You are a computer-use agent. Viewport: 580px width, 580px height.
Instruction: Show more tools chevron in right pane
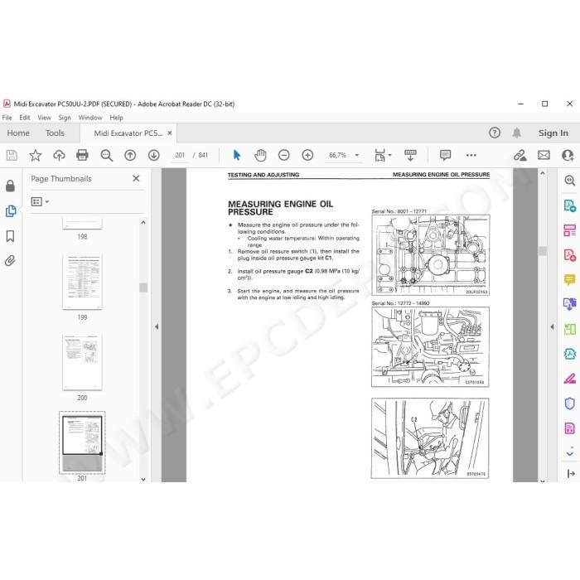[570, 452]
